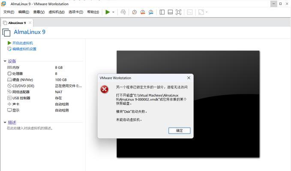Select the 内存 device row icon
291x171 pixels.
coord(9,68)
